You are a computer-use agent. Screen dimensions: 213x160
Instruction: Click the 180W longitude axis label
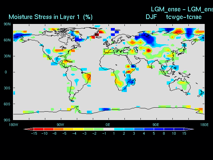point(13,124)
